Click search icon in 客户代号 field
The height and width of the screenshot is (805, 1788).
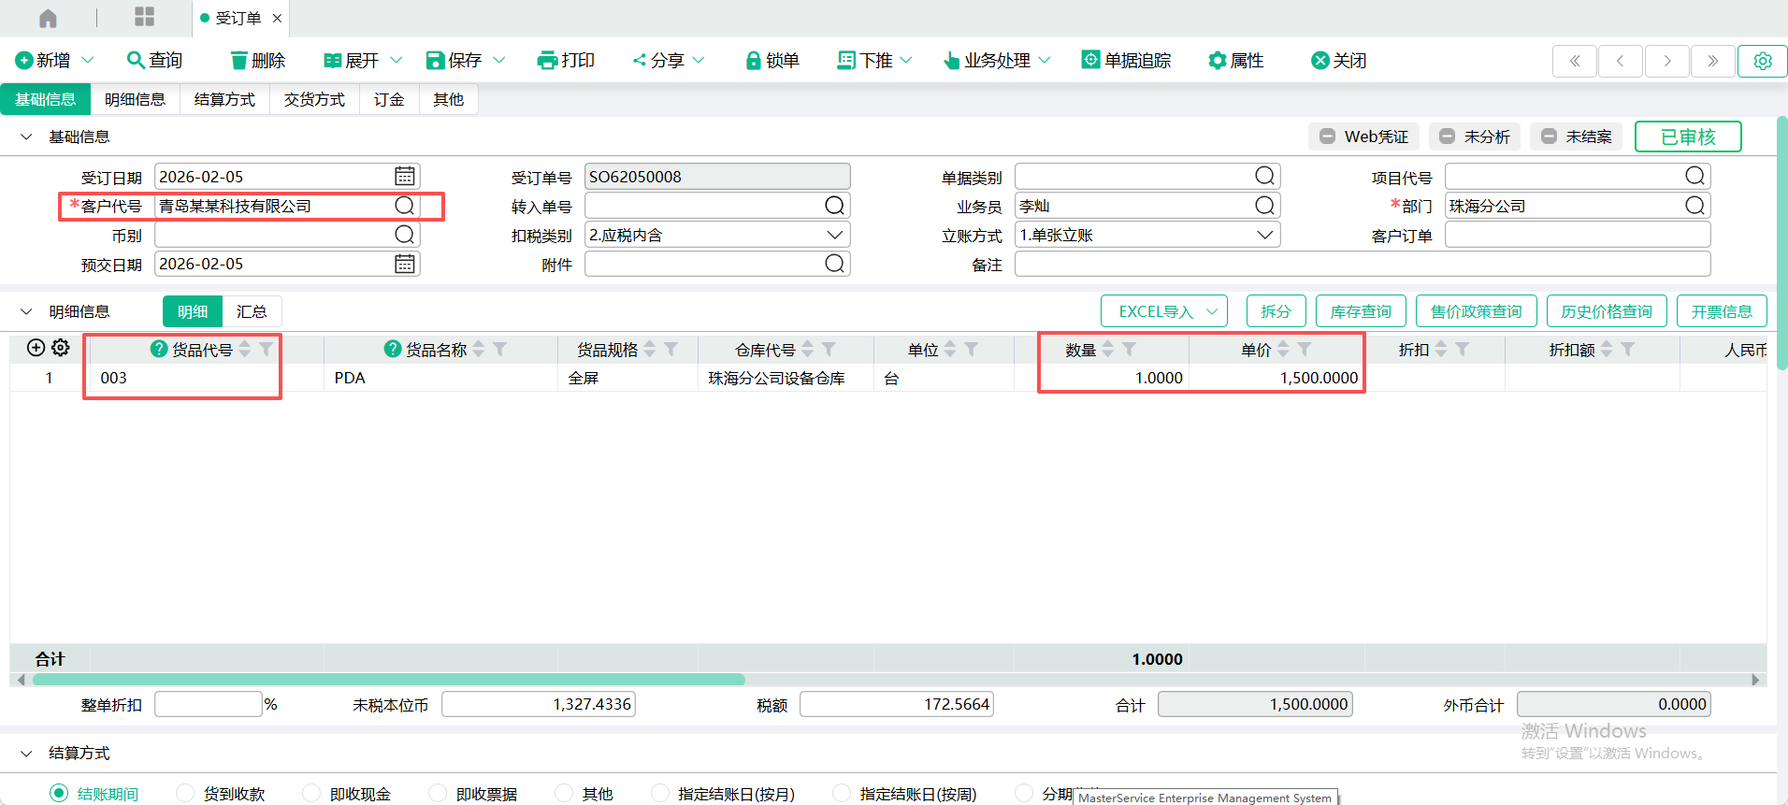(404, 206)
